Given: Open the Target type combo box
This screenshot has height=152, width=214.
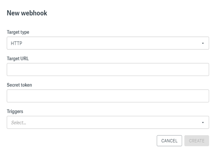Looking at the screenshot, I should 108,43.
